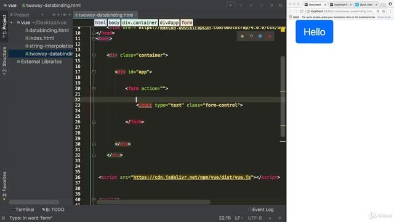Image resolution: width=394 pixels, height=222 pixels.
Task: Click the LF line separator in status bar
Action: [239, 218]
